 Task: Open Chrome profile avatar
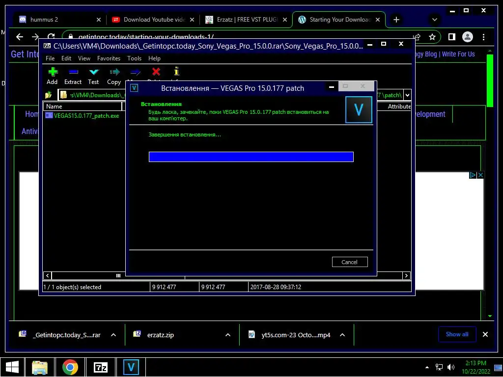(x=468, y=37)
